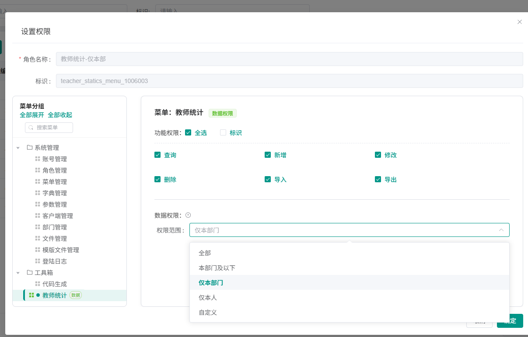Click the 角色名称 input field

289,59
